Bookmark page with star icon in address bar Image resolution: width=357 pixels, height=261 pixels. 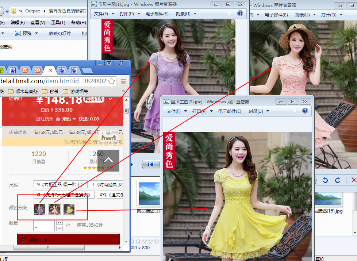[x=112, y=81]
